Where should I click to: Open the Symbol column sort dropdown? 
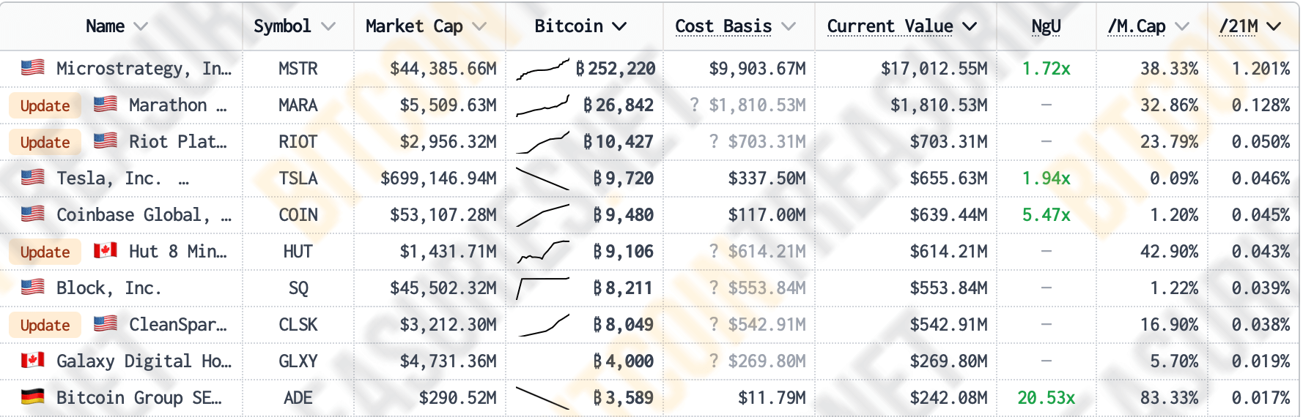(328, 26)
